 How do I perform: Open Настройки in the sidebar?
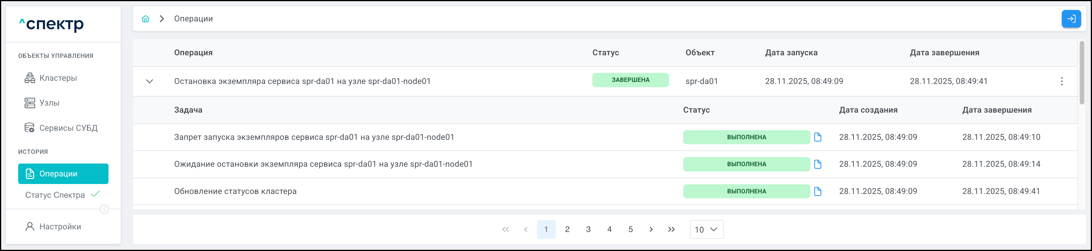tap(60, 226)
